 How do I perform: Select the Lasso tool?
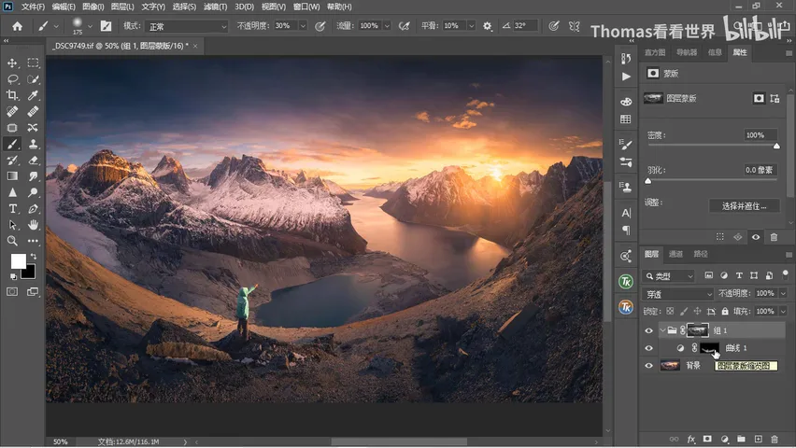pyautogui.click(x=12, y=79)
